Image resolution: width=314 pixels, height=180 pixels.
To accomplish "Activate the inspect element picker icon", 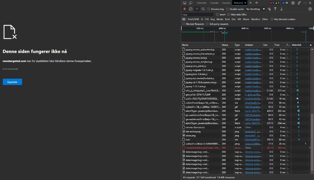I will [x=185, y=3].
